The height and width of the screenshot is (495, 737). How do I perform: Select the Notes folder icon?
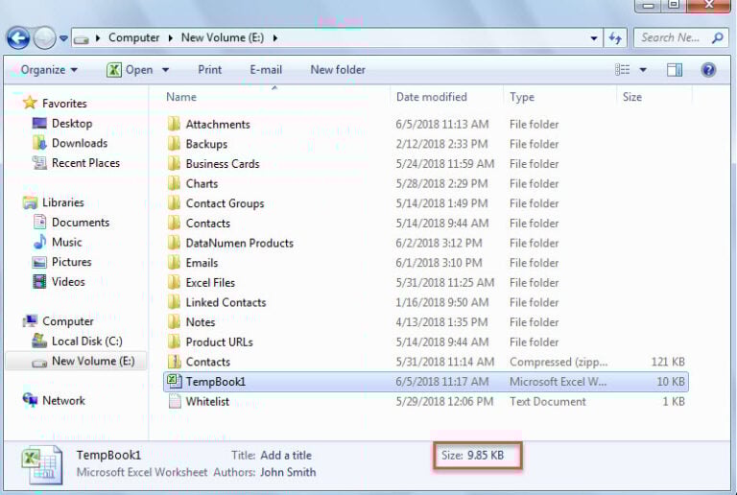(x=174, y=322)
